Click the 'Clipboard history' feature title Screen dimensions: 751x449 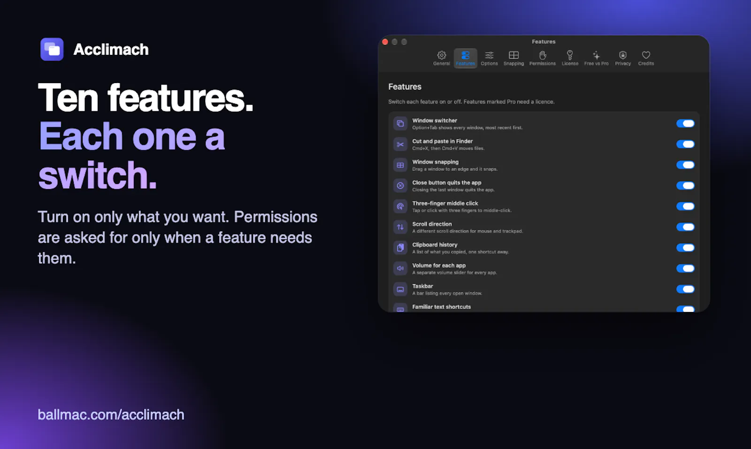(x=435, y=244)
